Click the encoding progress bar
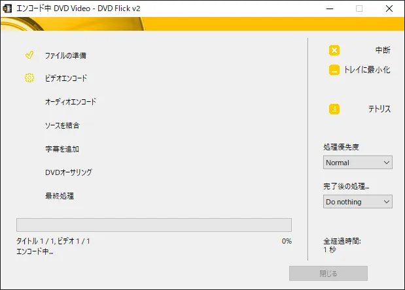Image resolution: width=405 pixels, height=290 pixels. click(x=154, y=225)
